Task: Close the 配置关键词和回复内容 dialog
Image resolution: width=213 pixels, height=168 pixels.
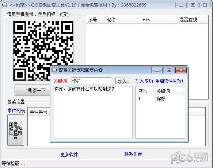Action: pyautogui.click(x=181, y=70)
